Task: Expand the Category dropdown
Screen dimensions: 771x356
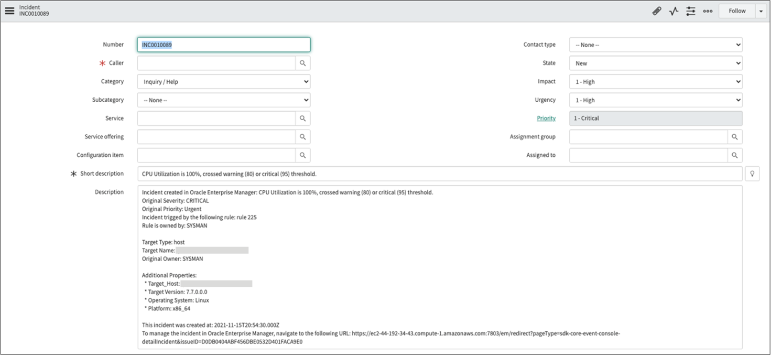Action: tap(224, 82)
